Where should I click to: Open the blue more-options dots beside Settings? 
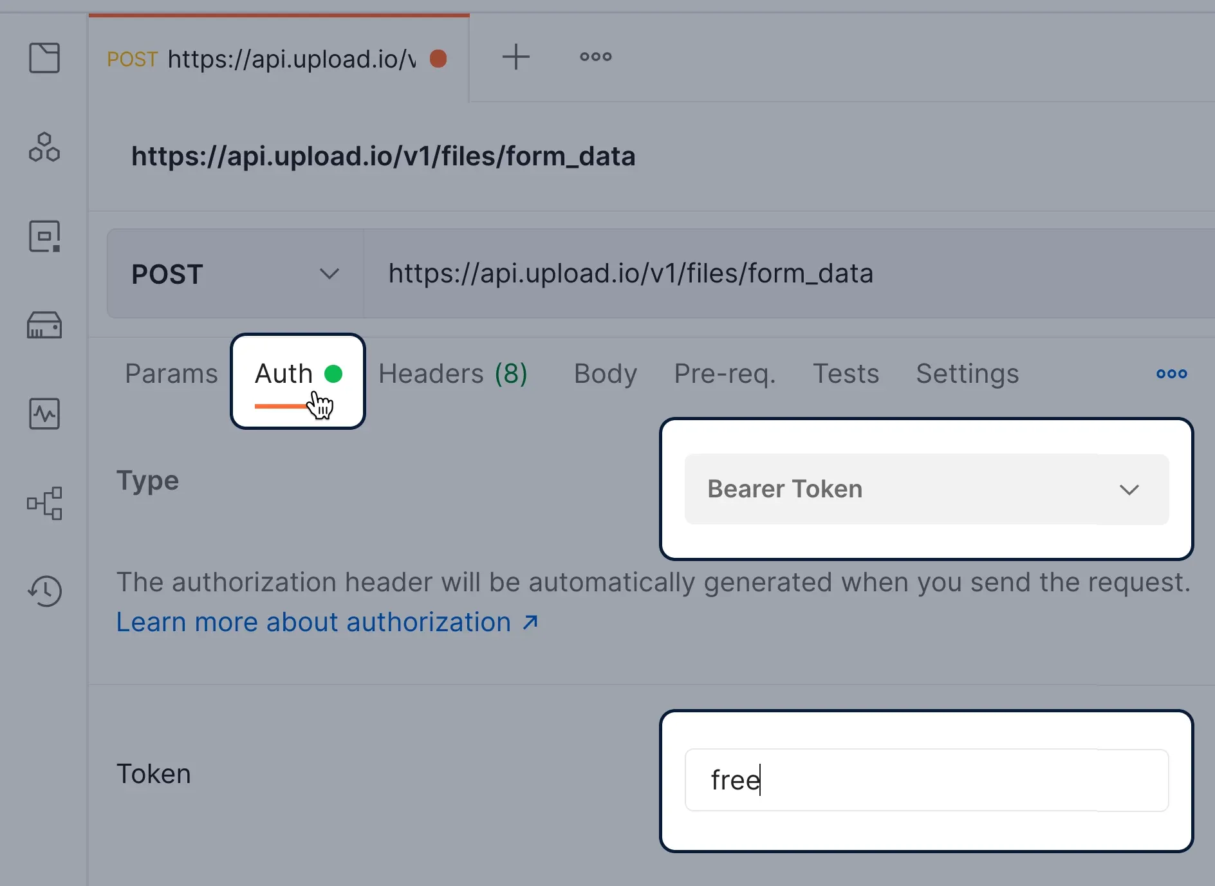(x=1171, y=374)
